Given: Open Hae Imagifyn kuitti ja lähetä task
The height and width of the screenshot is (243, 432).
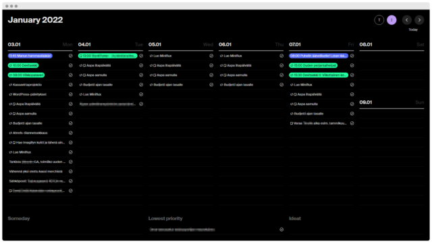Looking at the screenshot, I should pos(37,143).
